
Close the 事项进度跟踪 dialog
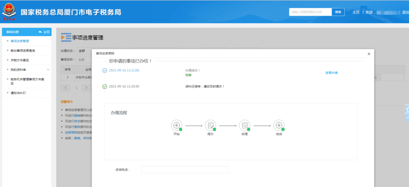[x=369, y=54]
